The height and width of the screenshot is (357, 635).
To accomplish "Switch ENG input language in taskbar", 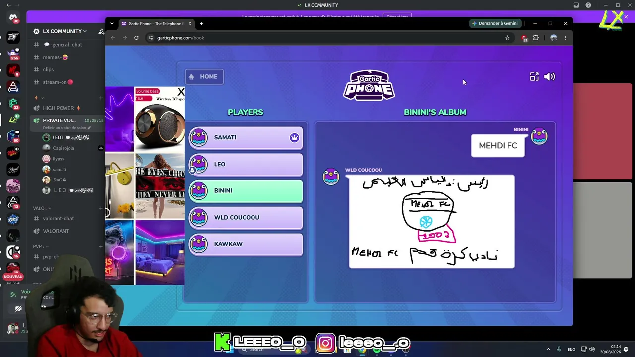I will tap(571, 350).
